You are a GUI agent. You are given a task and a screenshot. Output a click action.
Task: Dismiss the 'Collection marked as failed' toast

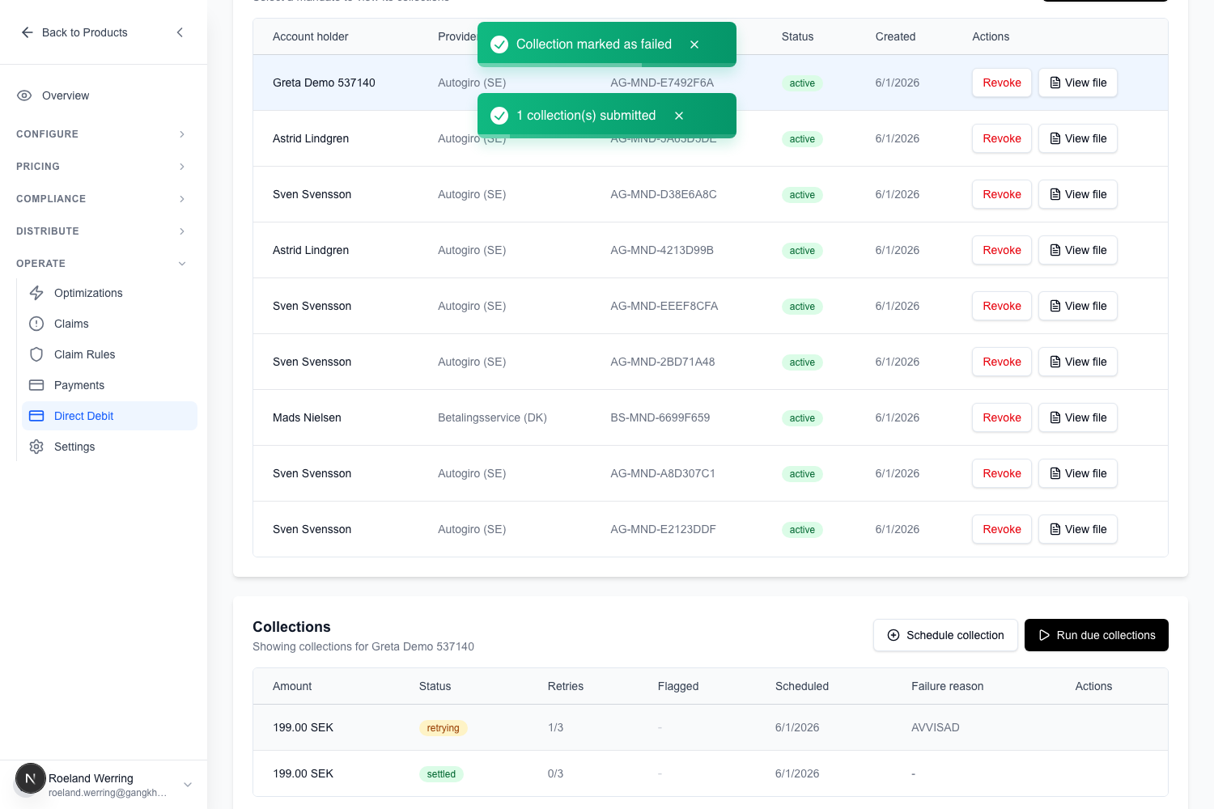click(x=694, y=44)
